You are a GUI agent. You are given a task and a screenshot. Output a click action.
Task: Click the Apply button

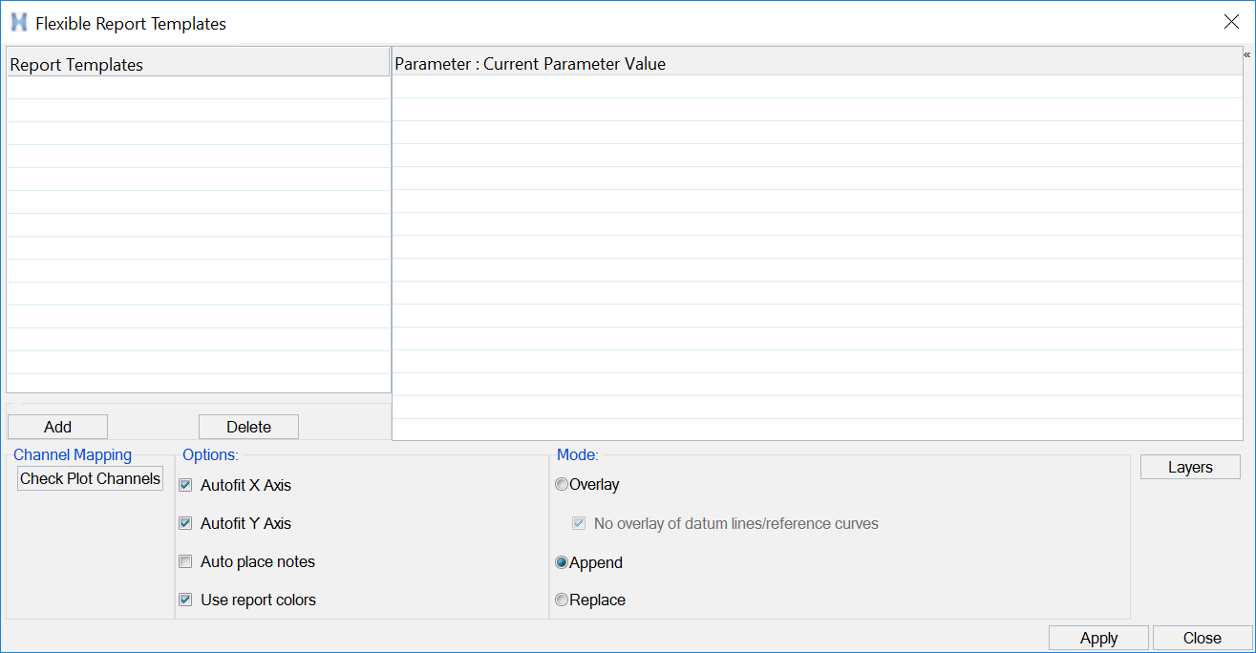[x=1098, y=639]
